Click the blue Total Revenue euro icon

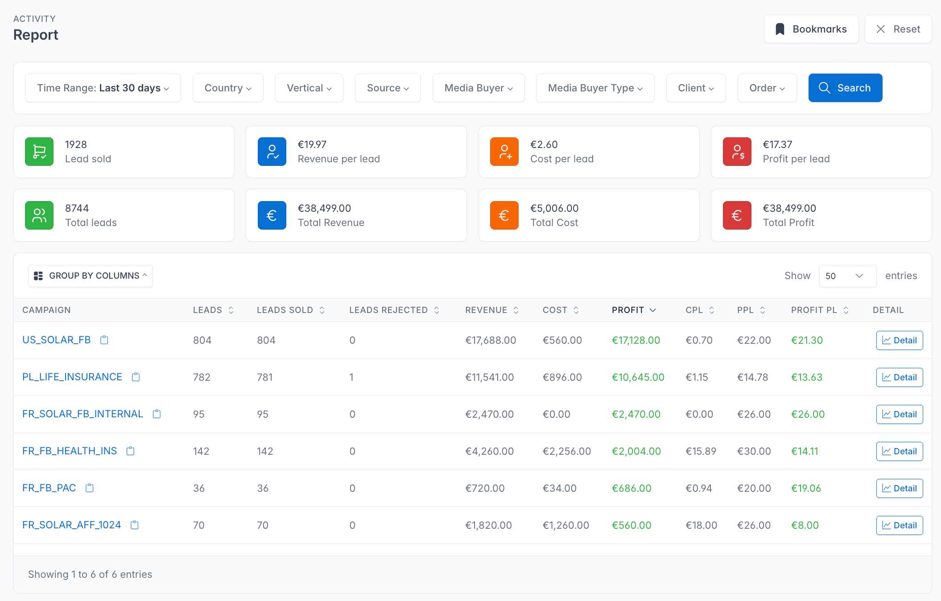[272, 215]
